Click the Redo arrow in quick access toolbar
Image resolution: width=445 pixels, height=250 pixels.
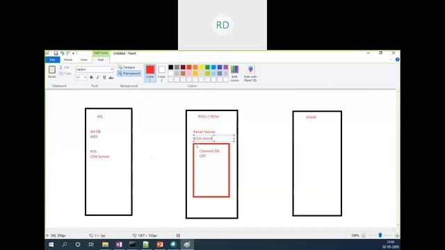pyautogui.click(x=68, y=53)
